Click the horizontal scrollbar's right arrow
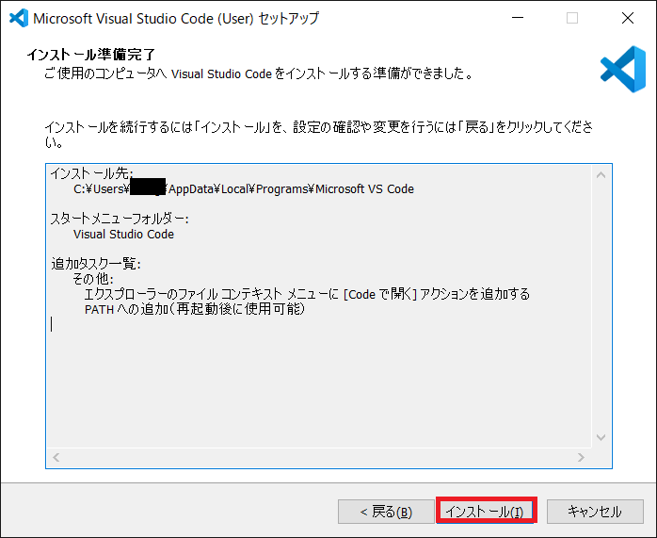Viewport: 657px width, 538px height. tap(581, 457)
